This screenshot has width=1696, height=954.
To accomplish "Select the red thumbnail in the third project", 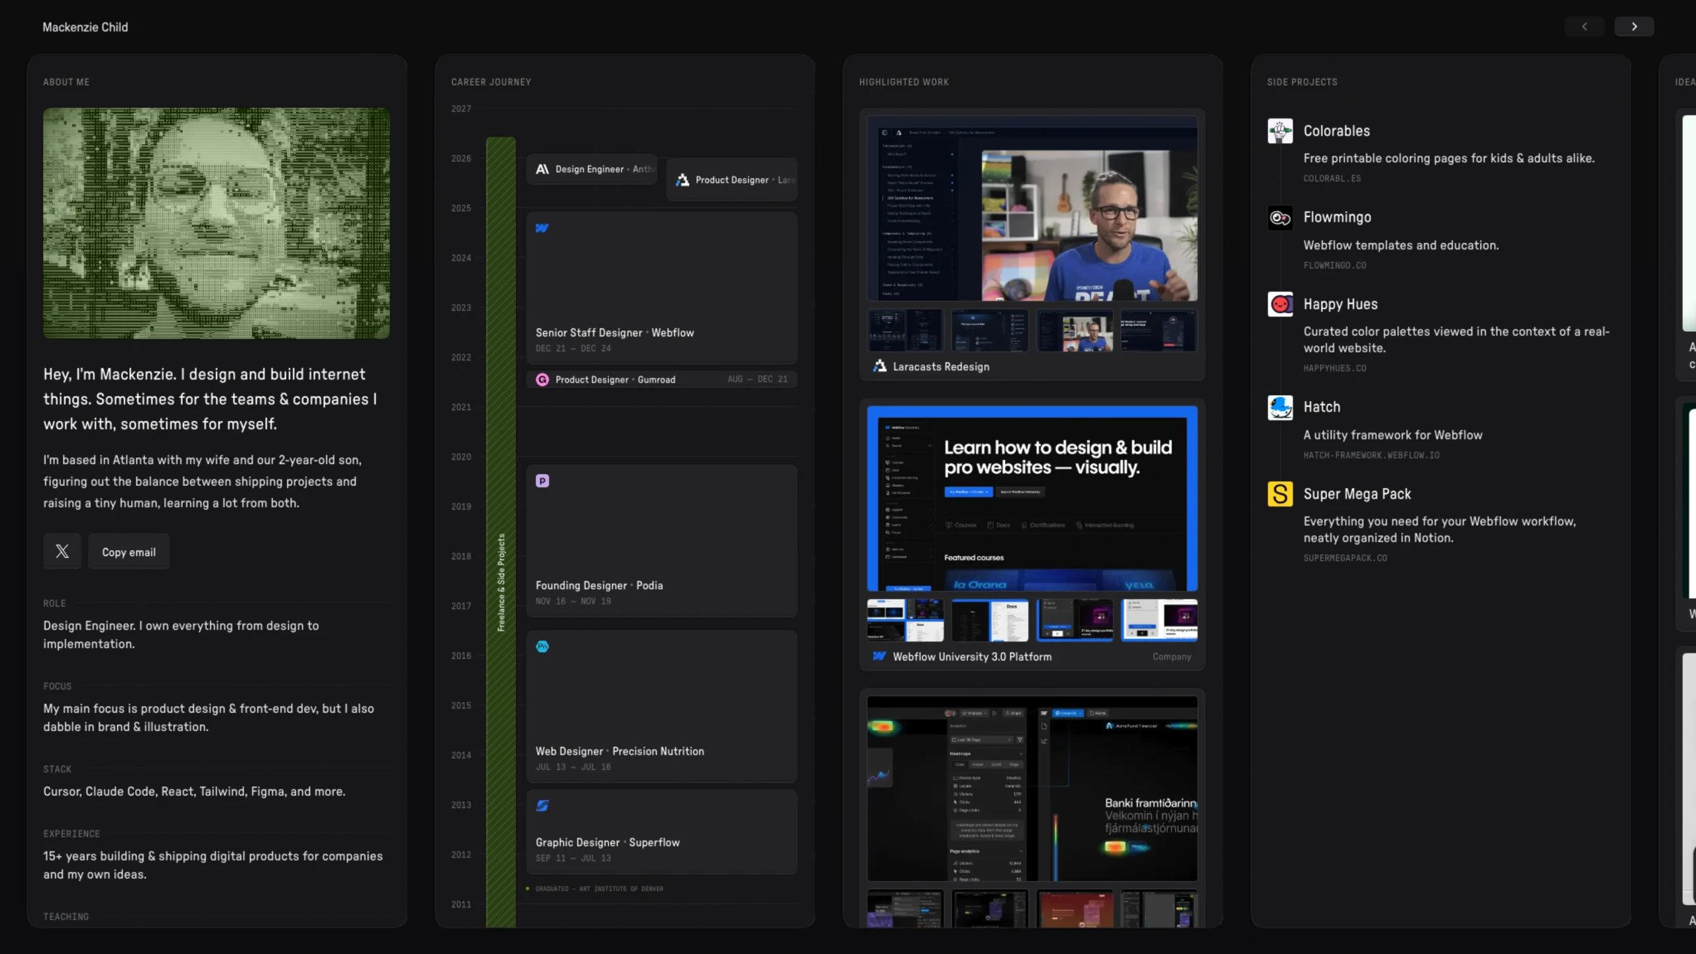I will click(1075, 908).
